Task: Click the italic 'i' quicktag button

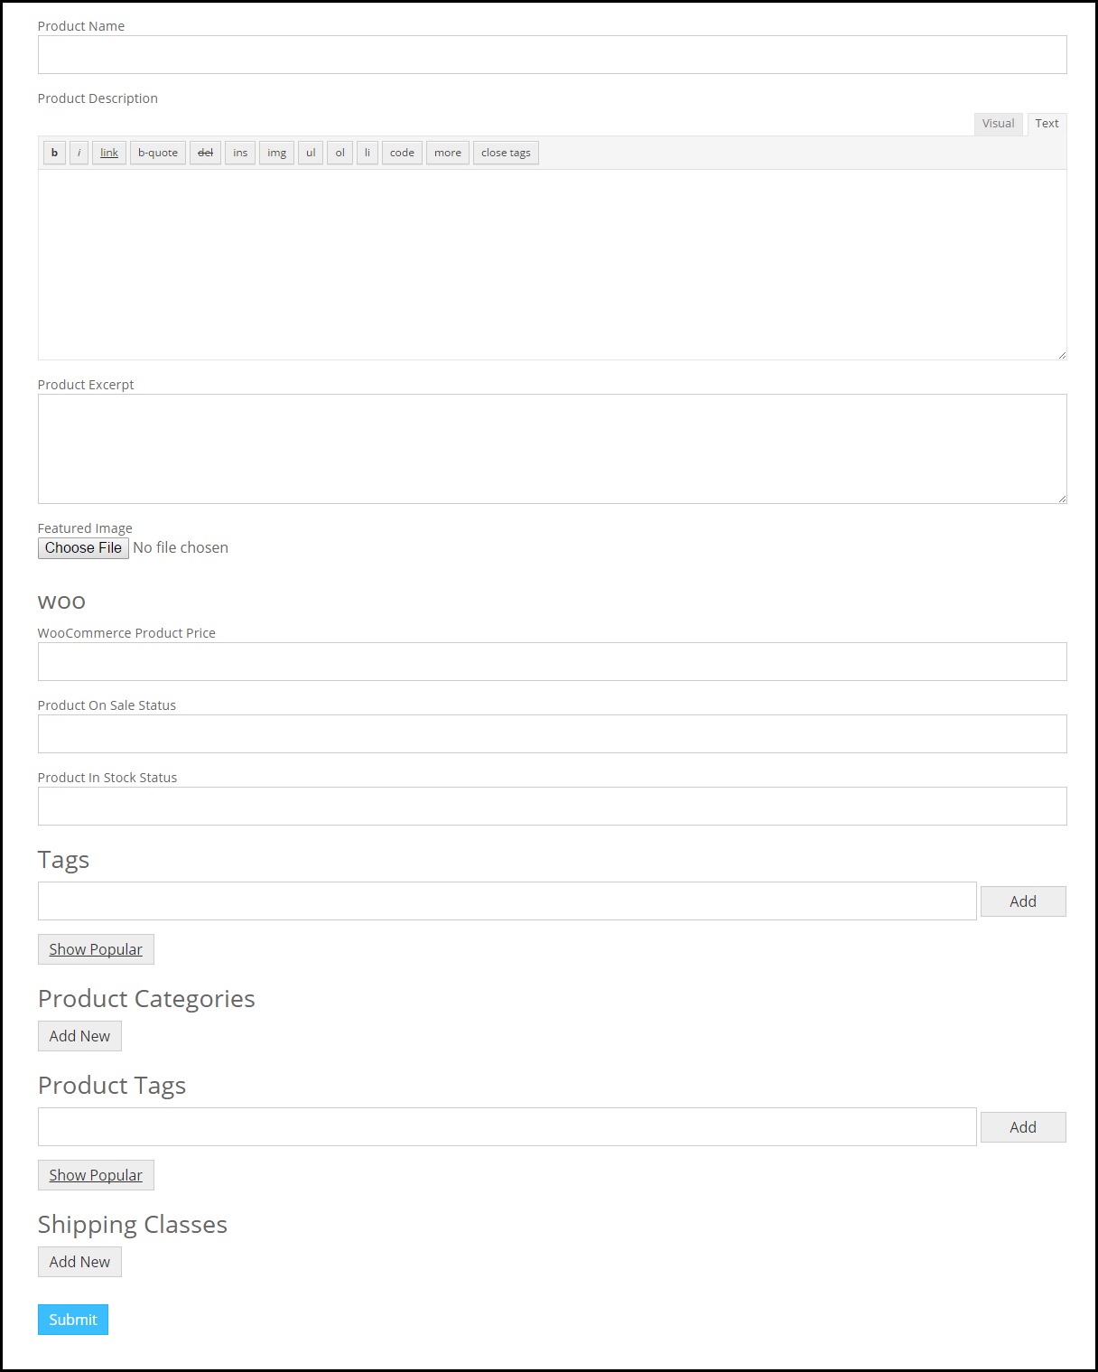Action: (x=79, y=153)
